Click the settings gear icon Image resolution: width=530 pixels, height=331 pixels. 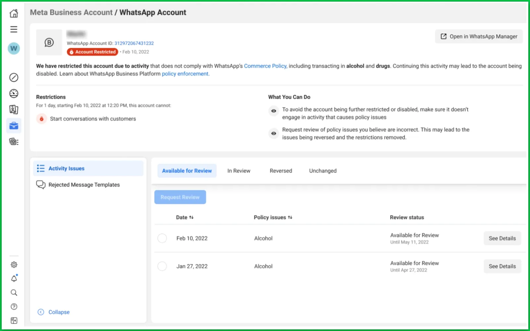[14, 265]
